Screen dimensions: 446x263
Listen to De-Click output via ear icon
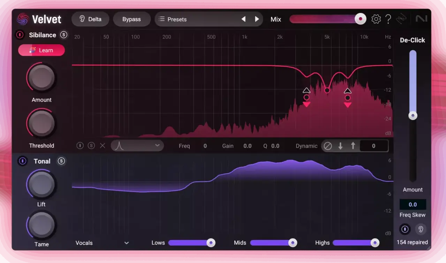coord(421,229)
